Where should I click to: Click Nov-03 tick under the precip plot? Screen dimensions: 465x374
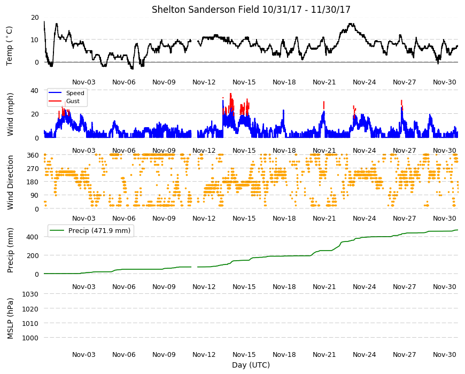(x=84, y=286)
